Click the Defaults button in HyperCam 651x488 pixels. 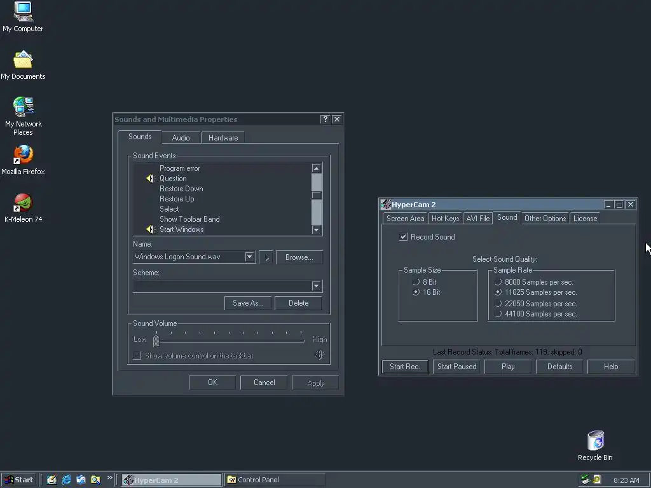pyautogui.click(x=559, y=367)
